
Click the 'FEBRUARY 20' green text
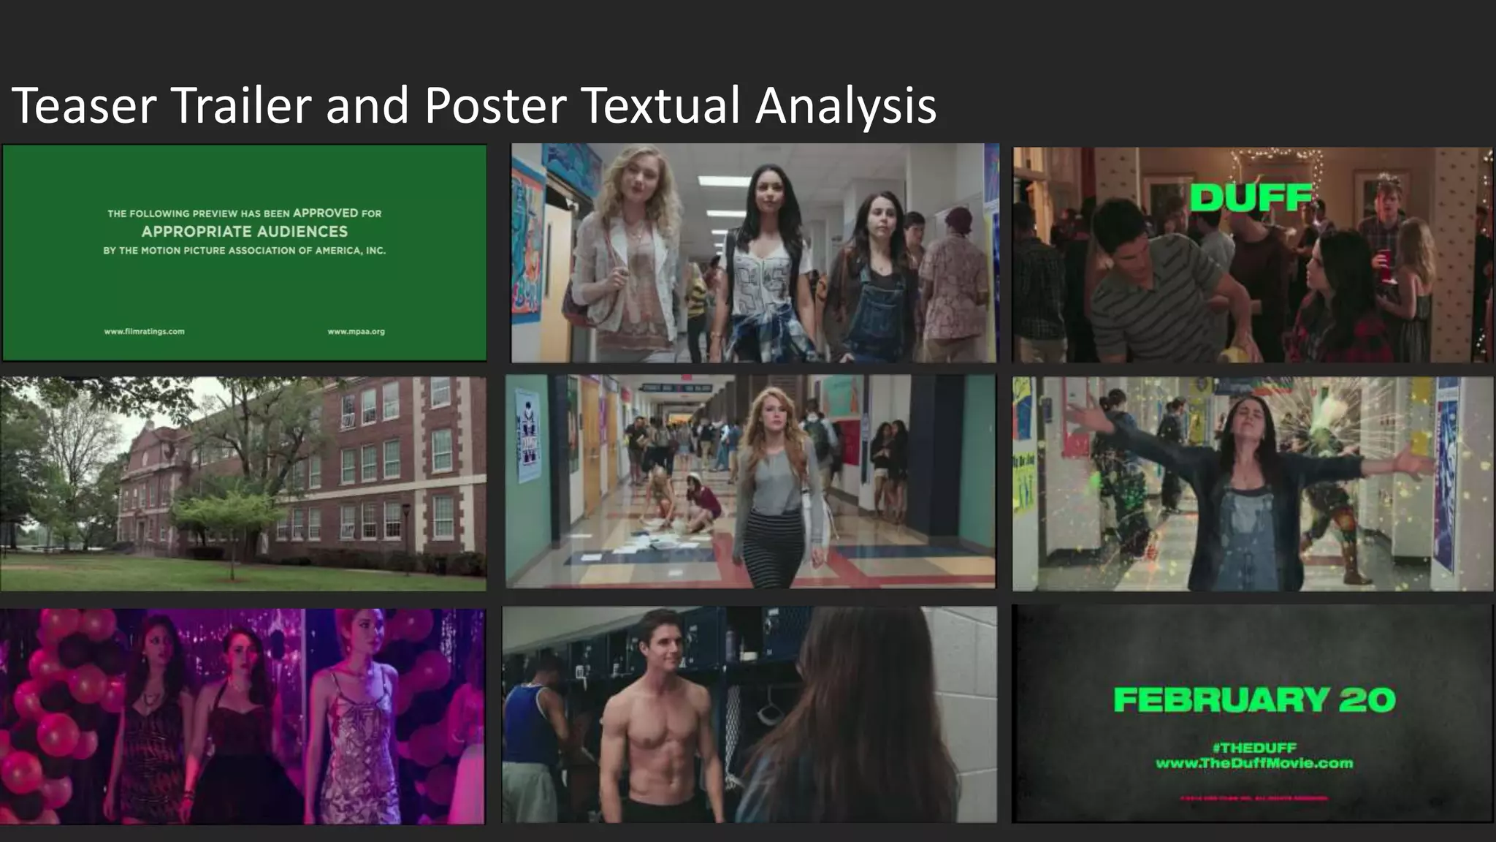point(1253,700)
